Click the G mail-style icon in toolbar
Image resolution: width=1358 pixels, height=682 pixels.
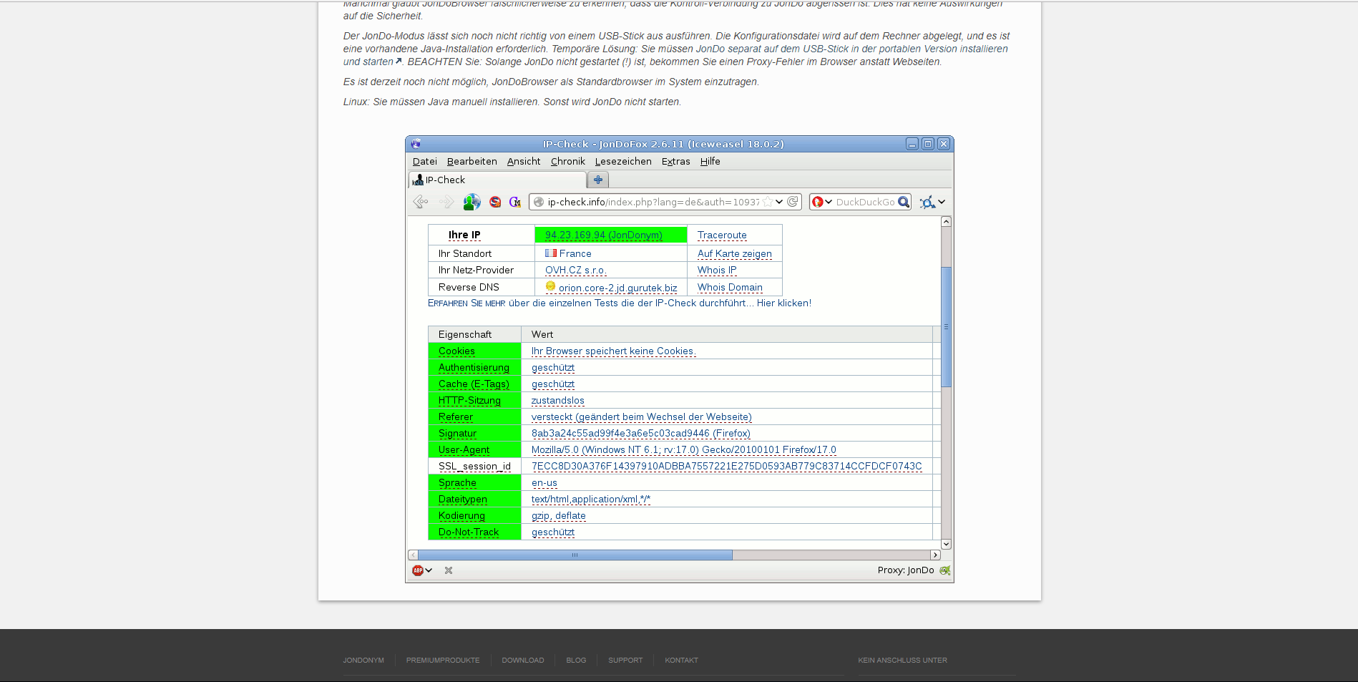pos(515,202)
